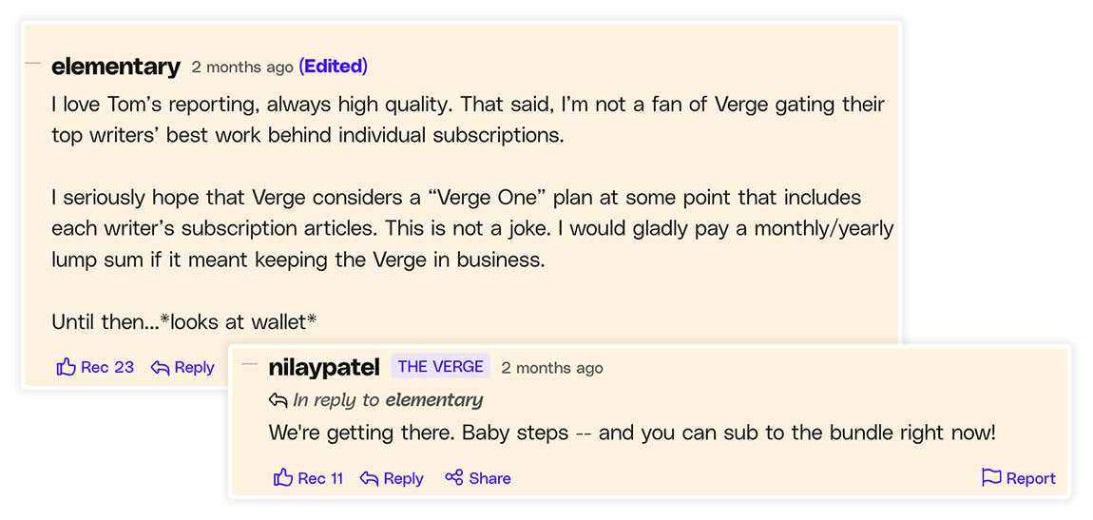Screen dimensions: 1093x520
Task: Click Rec 11 on nilaypatel's reply
Action: tap(308, 478)
